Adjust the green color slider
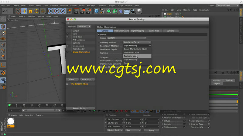 (224, 95)
